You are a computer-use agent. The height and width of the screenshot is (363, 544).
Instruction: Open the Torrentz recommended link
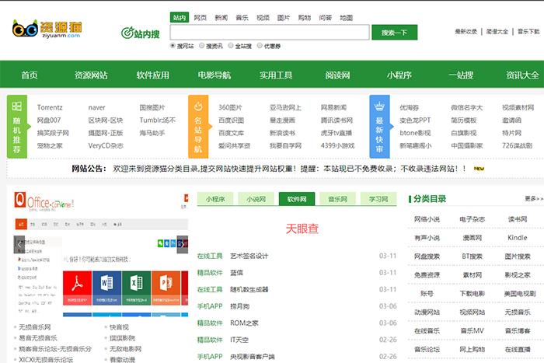pos(50,107)
